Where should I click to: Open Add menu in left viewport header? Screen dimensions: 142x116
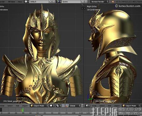tap(17, 106)
